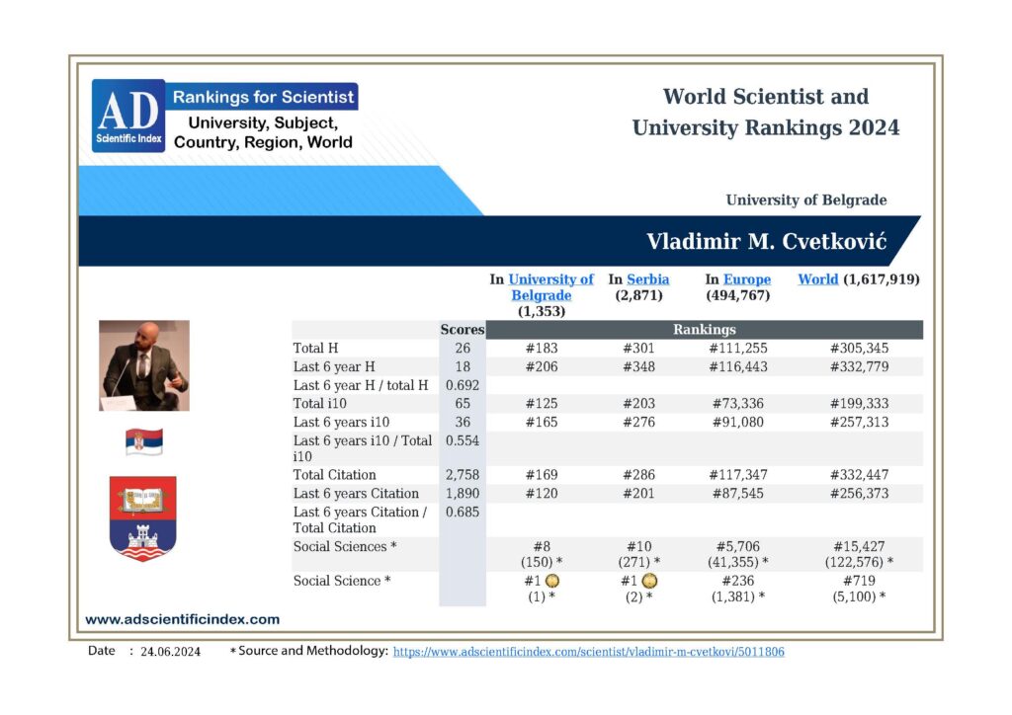Click the Rankings header bar
The height and width of the screenshot is (715, 1012).
tap(704, 330)
